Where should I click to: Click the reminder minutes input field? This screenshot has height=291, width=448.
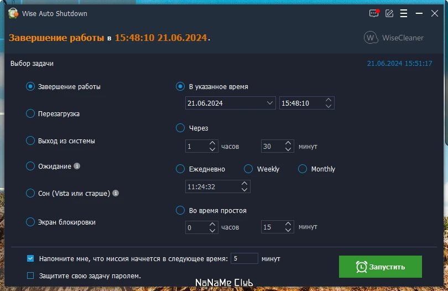click(244, 258)
